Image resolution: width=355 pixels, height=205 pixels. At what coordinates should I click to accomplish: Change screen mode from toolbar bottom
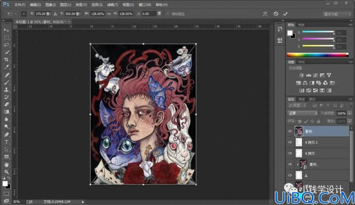tap(7, 200)
